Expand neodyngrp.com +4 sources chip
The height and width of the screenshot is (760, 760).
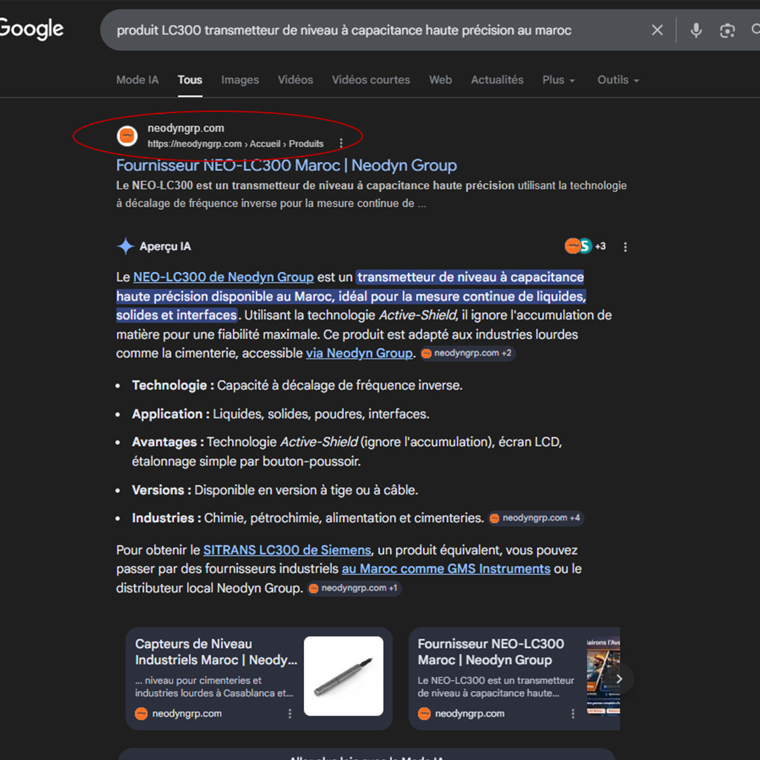coord(536,518)
